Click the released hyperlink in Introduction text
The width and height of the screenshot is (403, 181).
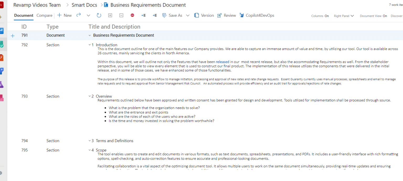tap(222, 62)
